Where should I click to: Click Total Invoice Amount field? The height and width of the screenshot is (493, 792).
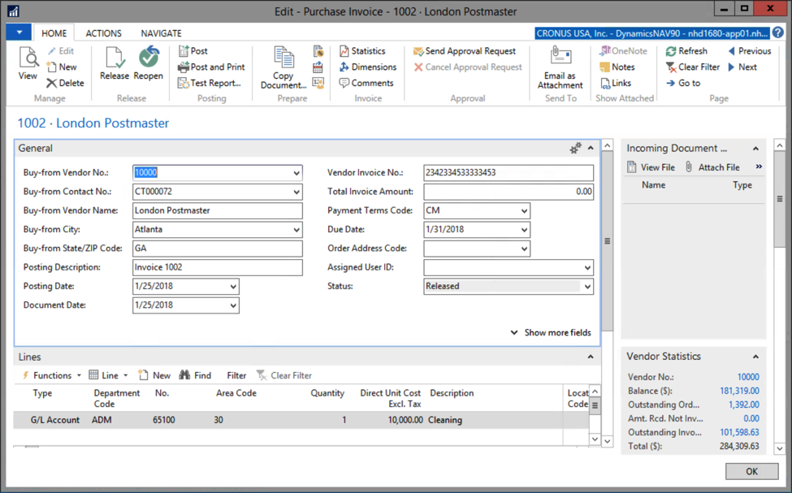coord(509,192)
